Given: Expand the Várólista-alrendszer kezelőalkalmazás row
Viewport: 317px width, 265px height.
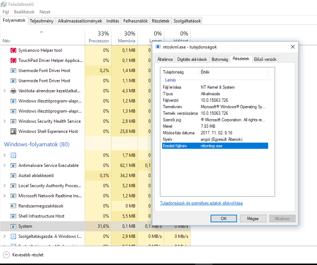Looking at the screenshot, I should click(x=5, y=91).
